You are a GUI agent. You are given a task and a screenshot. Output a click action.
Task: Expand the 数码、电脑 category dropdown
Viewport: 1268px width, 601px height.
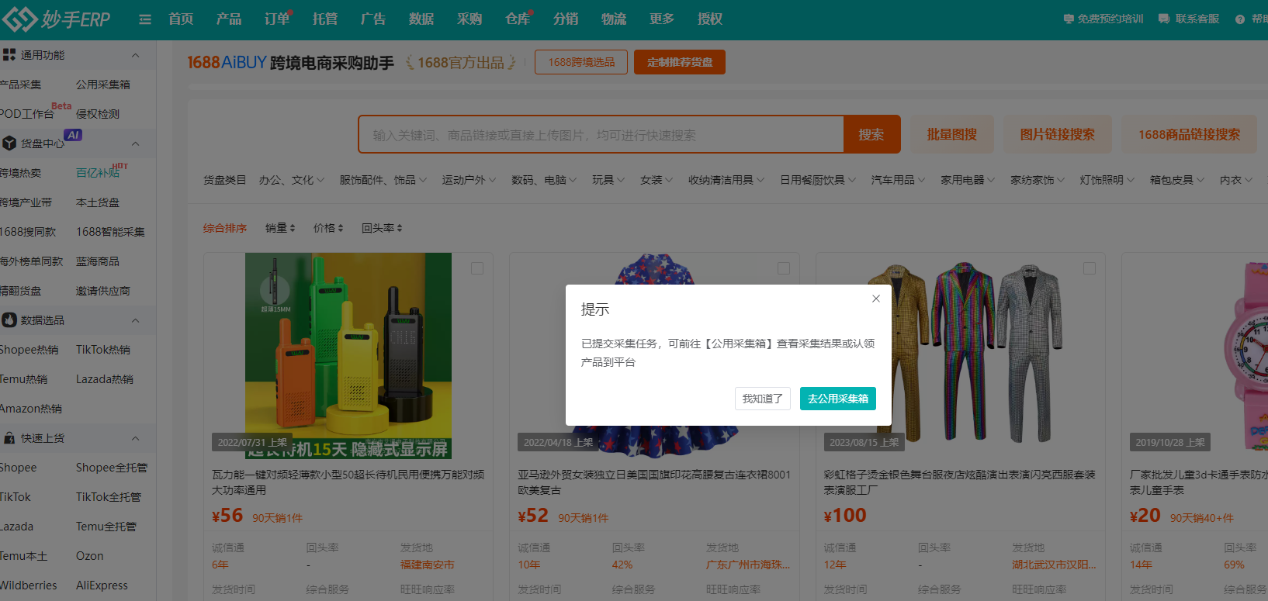pyautogui.click(x=543, y=180)
